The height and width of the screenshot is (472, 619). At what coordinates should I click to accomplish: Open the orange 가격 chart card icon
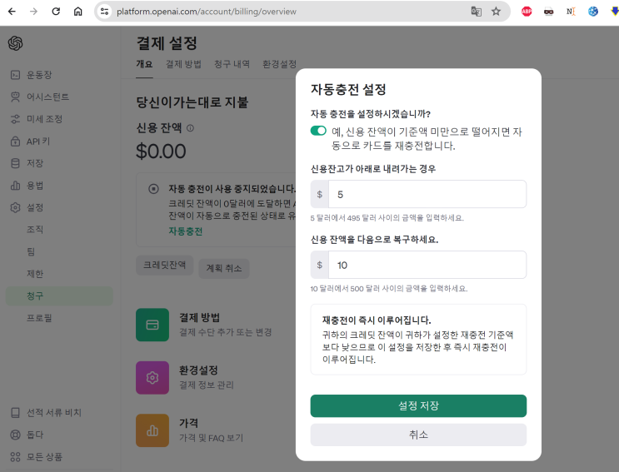152,430
